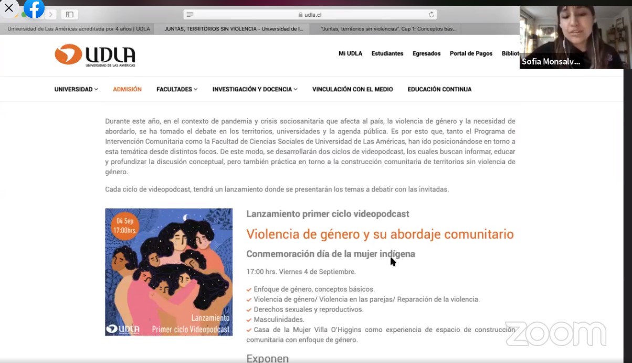Reload the page with the refresh icon

click(x=431, y=15)
